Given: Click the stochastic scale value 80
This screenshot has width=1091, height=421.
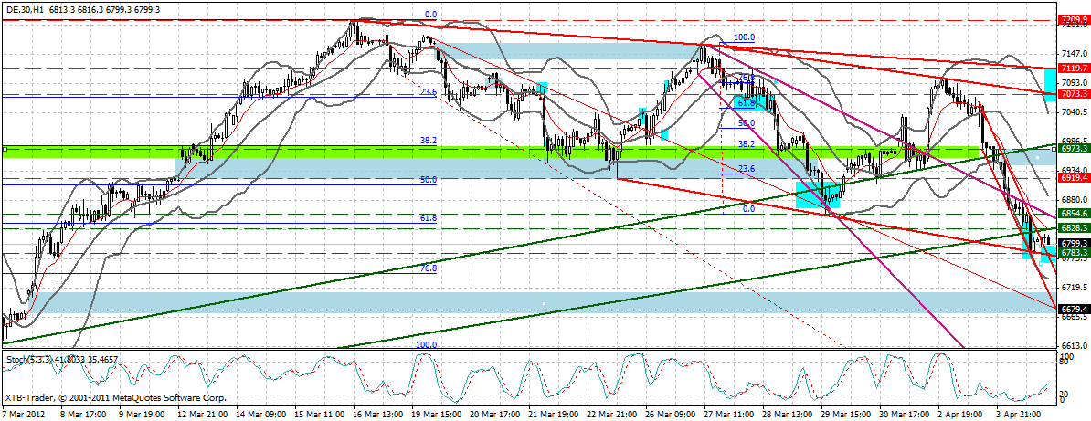Looking at the screenshot, I should pyautogui.click(x=1064, y=363).
